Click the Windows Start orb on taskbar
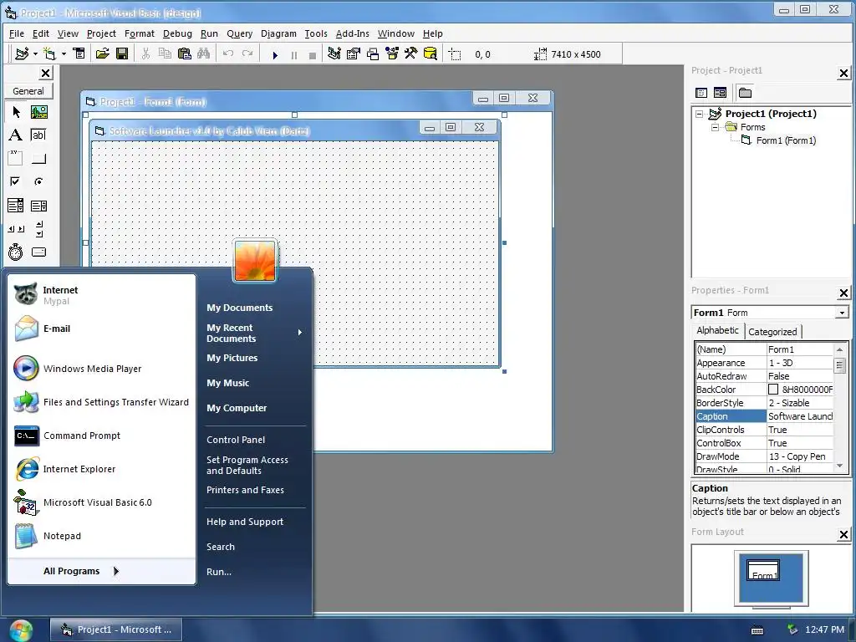 point(20,630)
